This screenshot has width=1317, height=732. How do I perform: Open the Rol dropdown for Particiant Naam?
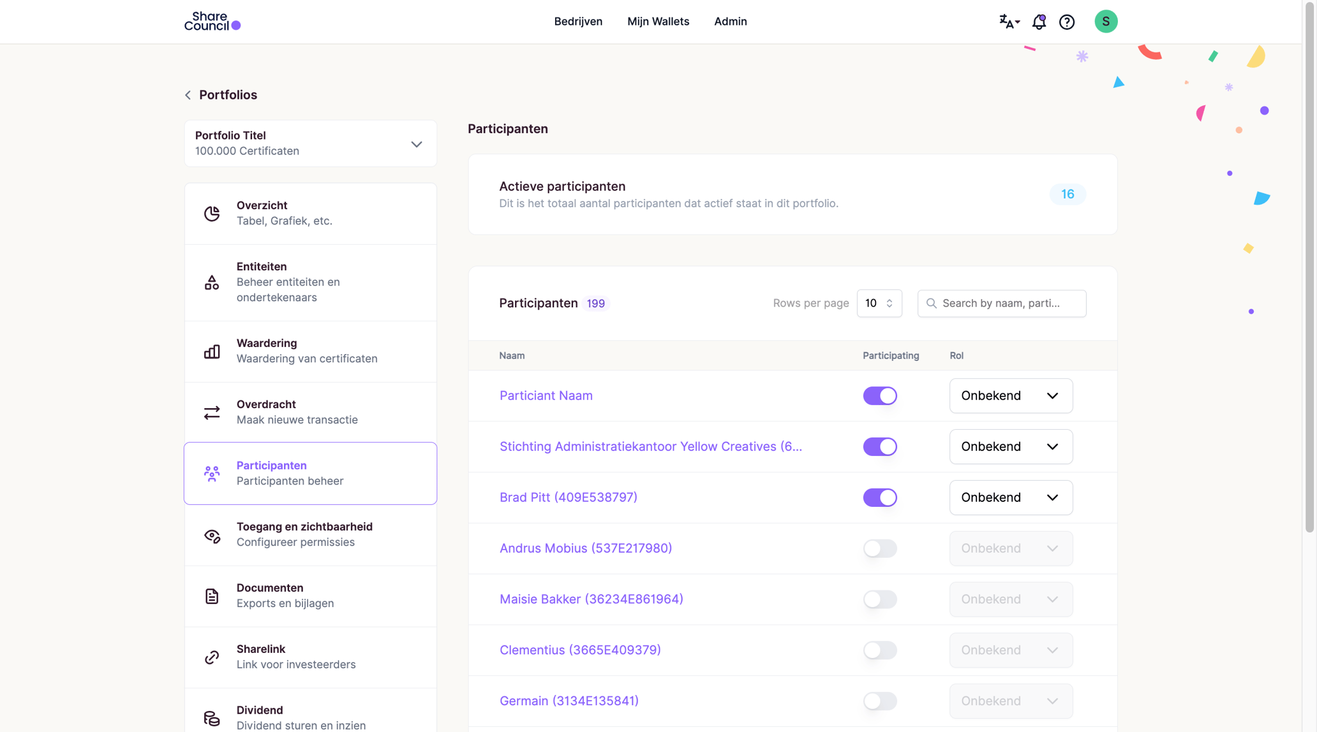pos(1011,395)
